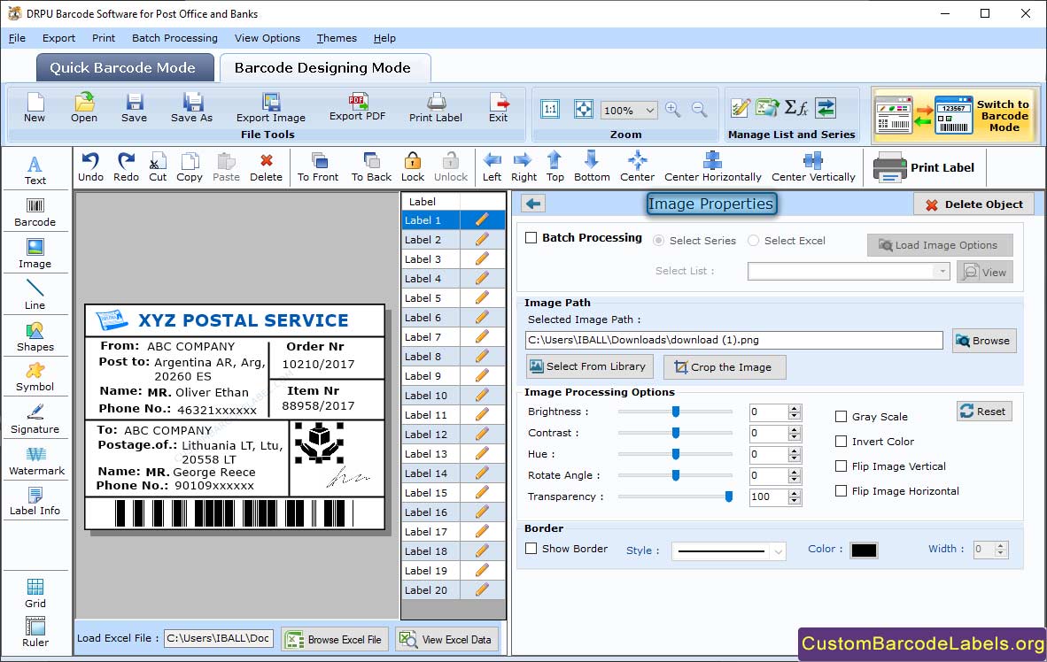Lock the selected object

[413, 167]
